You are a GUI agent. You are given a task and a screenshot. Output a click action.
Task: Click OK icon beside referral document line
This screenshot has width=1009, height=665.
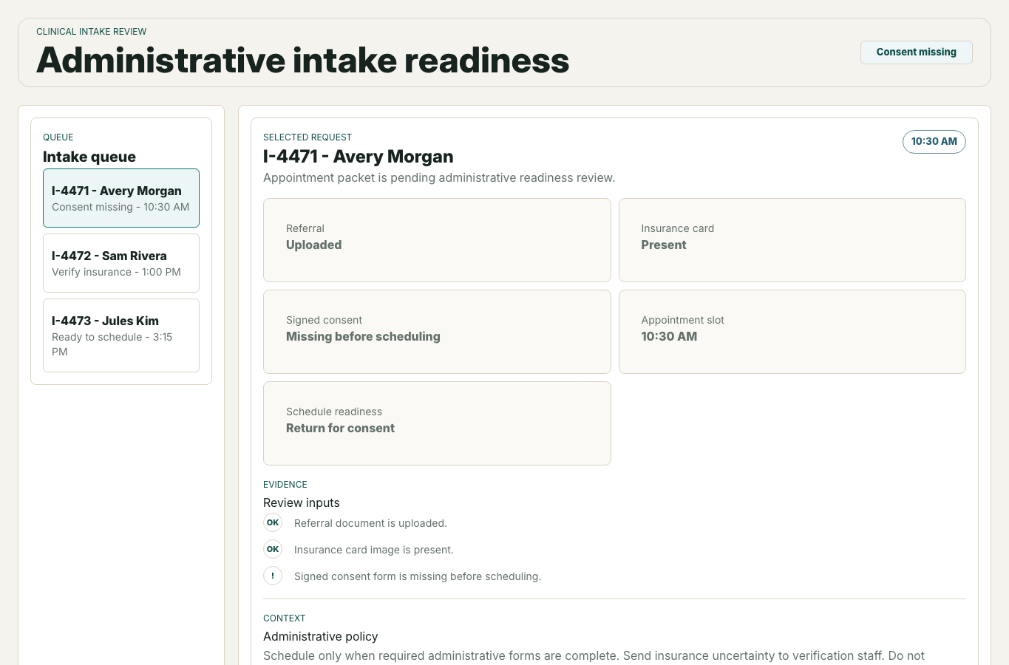pos(273,522)
